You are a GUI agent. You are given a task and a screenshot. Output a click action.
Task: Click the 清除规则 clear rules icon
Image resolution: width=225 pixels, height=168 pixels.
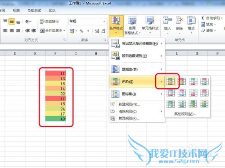pos(113,111)
